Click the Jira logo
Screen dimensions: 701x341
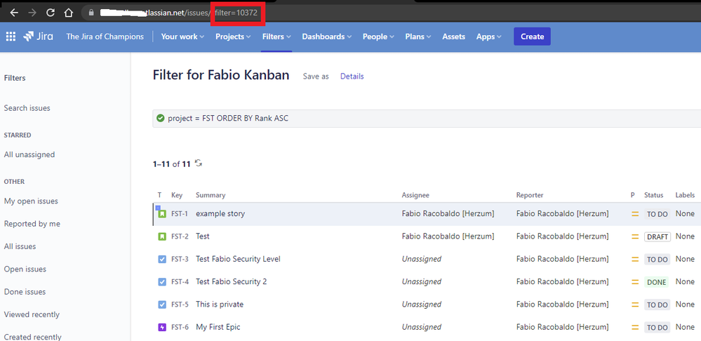[38, 36]
